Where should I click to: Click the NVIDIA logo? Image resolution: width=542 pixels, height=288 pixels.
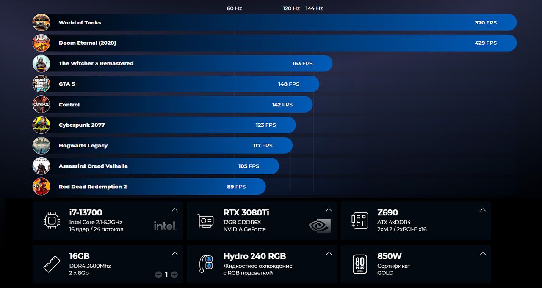320,226
